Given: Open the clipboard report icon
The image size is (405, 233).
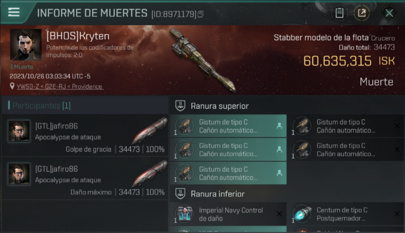Looking at the screenshot, I should (339, 13).
